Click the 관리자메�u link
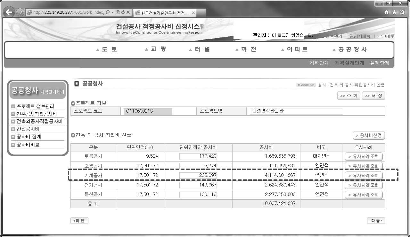410x237 pixels. [x=360, y=36]
